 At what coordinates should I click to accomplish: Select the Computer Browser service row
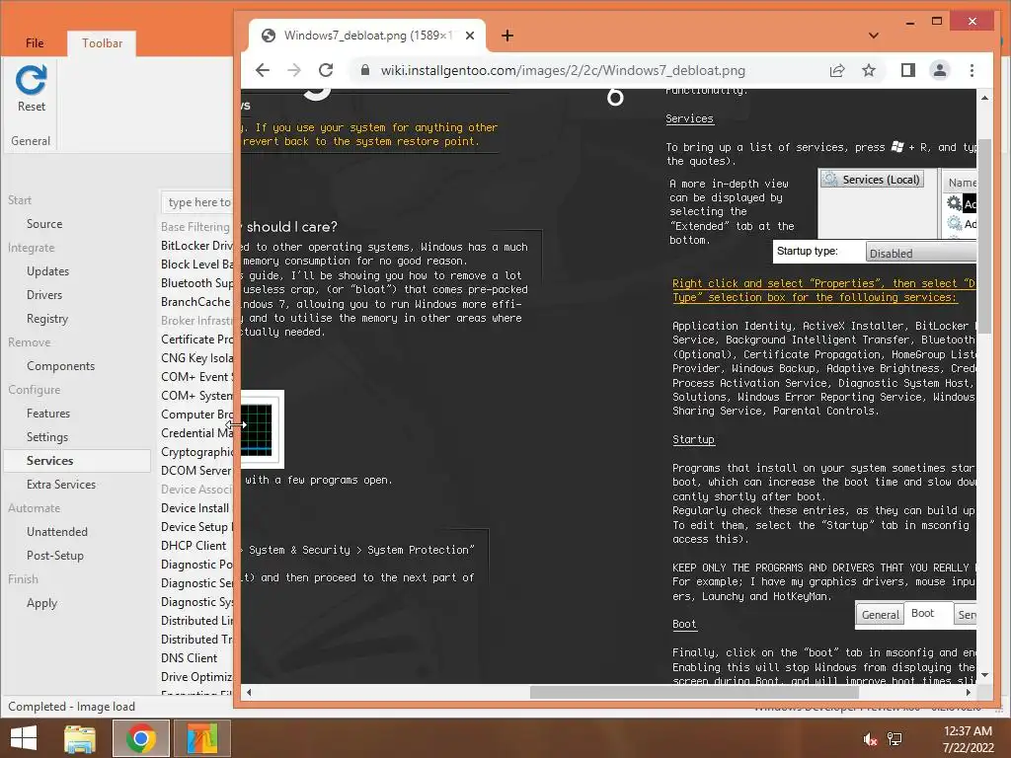click(x=196, y=415)
